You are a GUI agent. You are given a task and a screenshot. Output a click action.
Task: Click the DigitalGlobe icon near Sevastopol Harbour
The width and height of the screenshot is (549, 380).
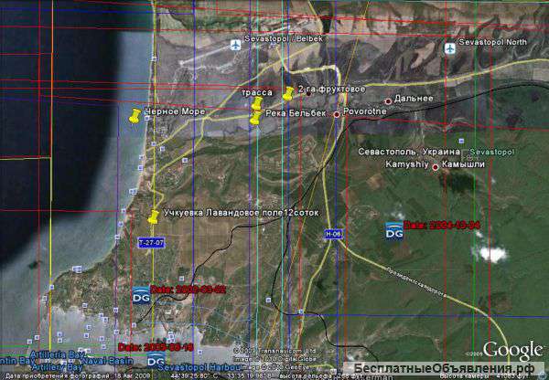pos(156,361)
